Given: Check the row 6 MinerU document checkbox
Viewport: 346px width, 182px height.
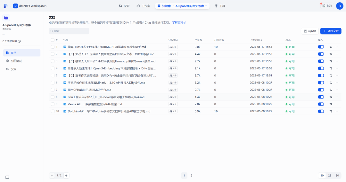Looking at the screenshot, I should tap(53, 83).
